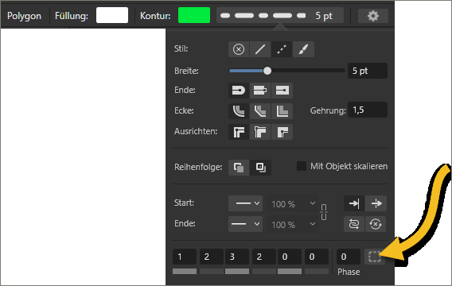Select round corner join in Ecke
The image size is (452, 286).
(x=239, y=111)
